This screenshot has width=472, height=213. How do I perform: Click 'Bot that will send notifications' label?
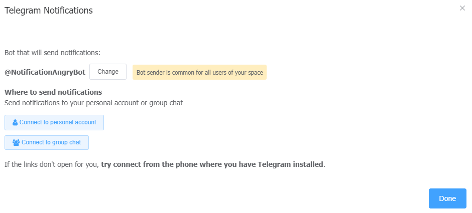click(52, 52)
